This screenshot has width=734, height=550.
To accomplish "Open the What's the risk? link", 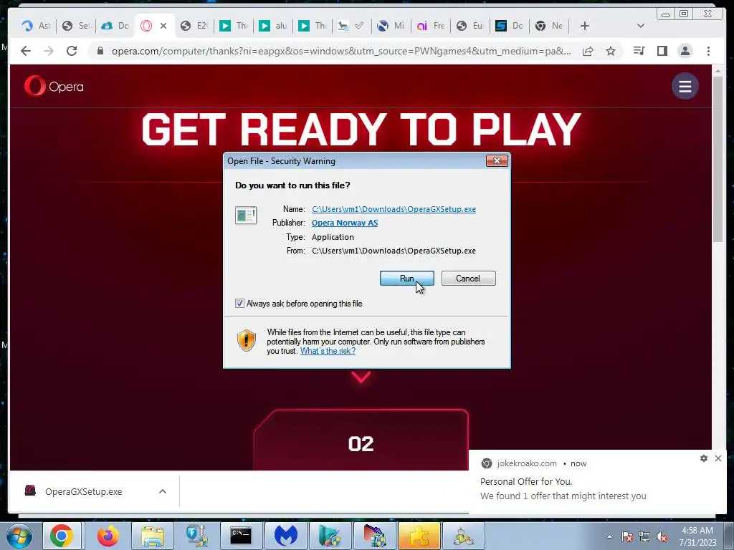I will pos(328,351).
